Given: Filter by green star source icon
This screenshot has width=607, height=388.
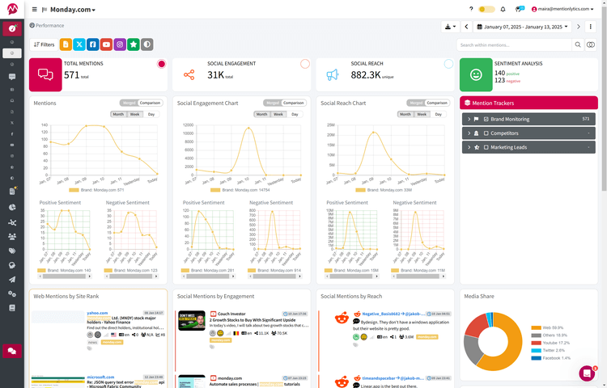Looking at the screenshot, I should pyautogui.click(x=134, y=44).
